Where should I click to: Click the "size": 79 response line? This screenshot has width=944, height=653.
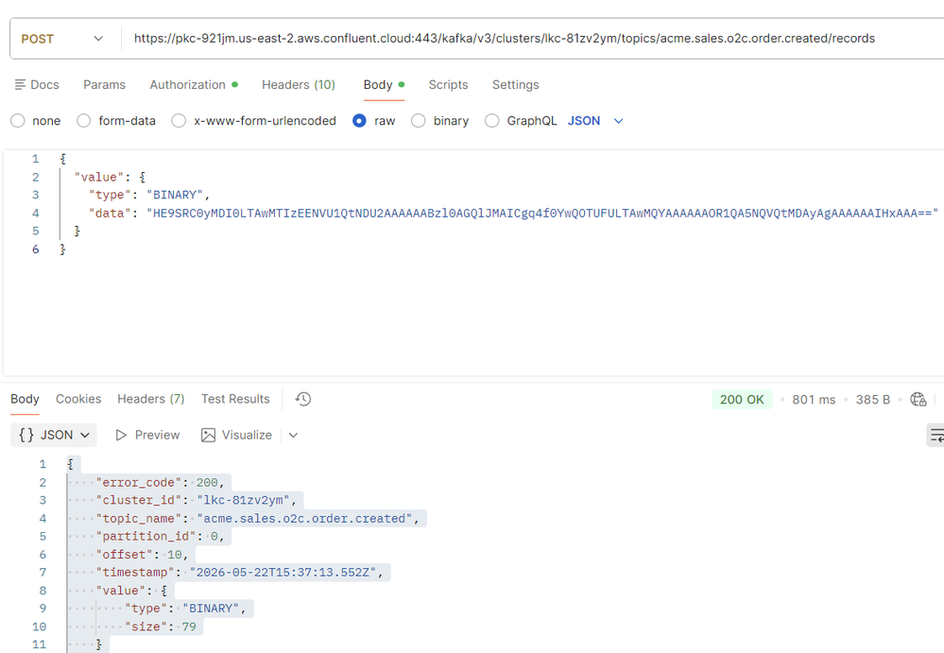[x=160, y=627]
